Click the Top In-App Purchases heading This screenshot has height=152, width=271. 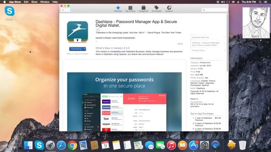(202, 114)
